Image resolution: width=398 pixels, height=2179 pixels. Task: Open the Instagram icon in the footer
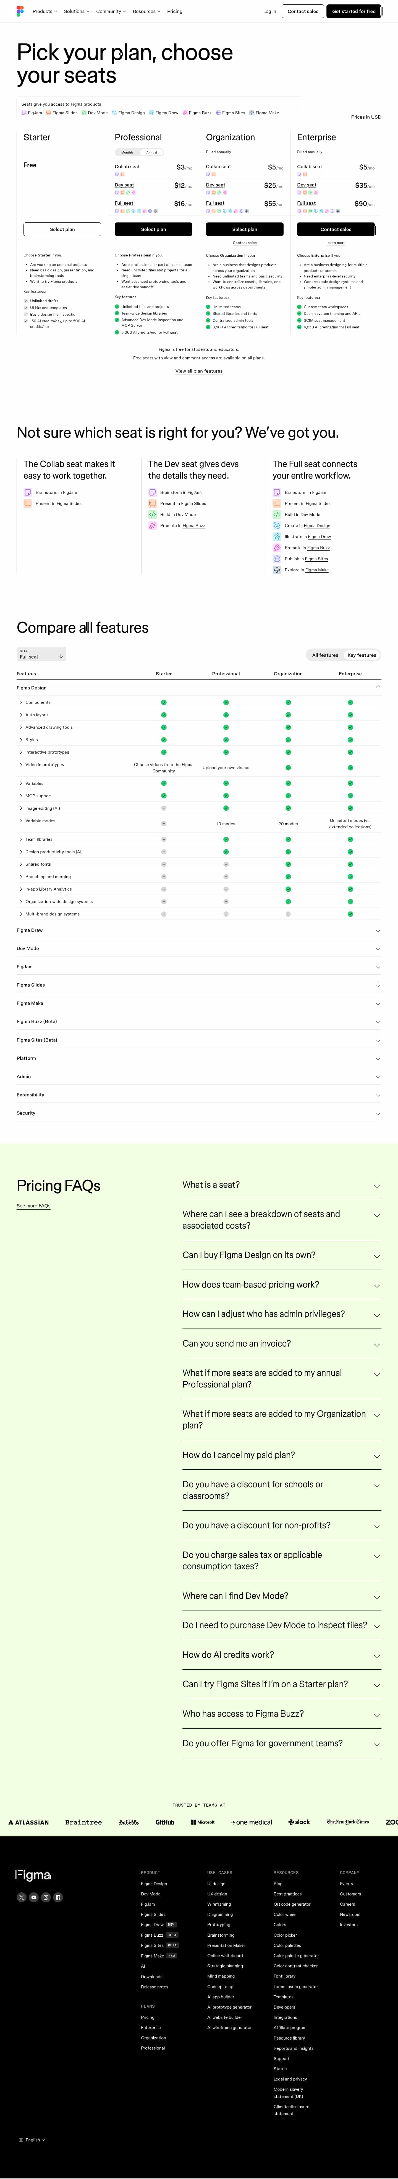tap(46, 1897)
